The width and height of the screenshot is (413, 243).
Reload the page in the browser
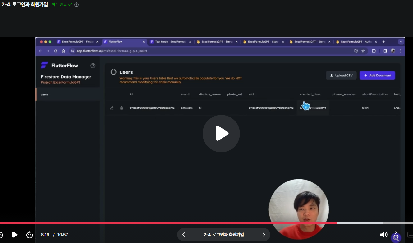tap(56, 51)
